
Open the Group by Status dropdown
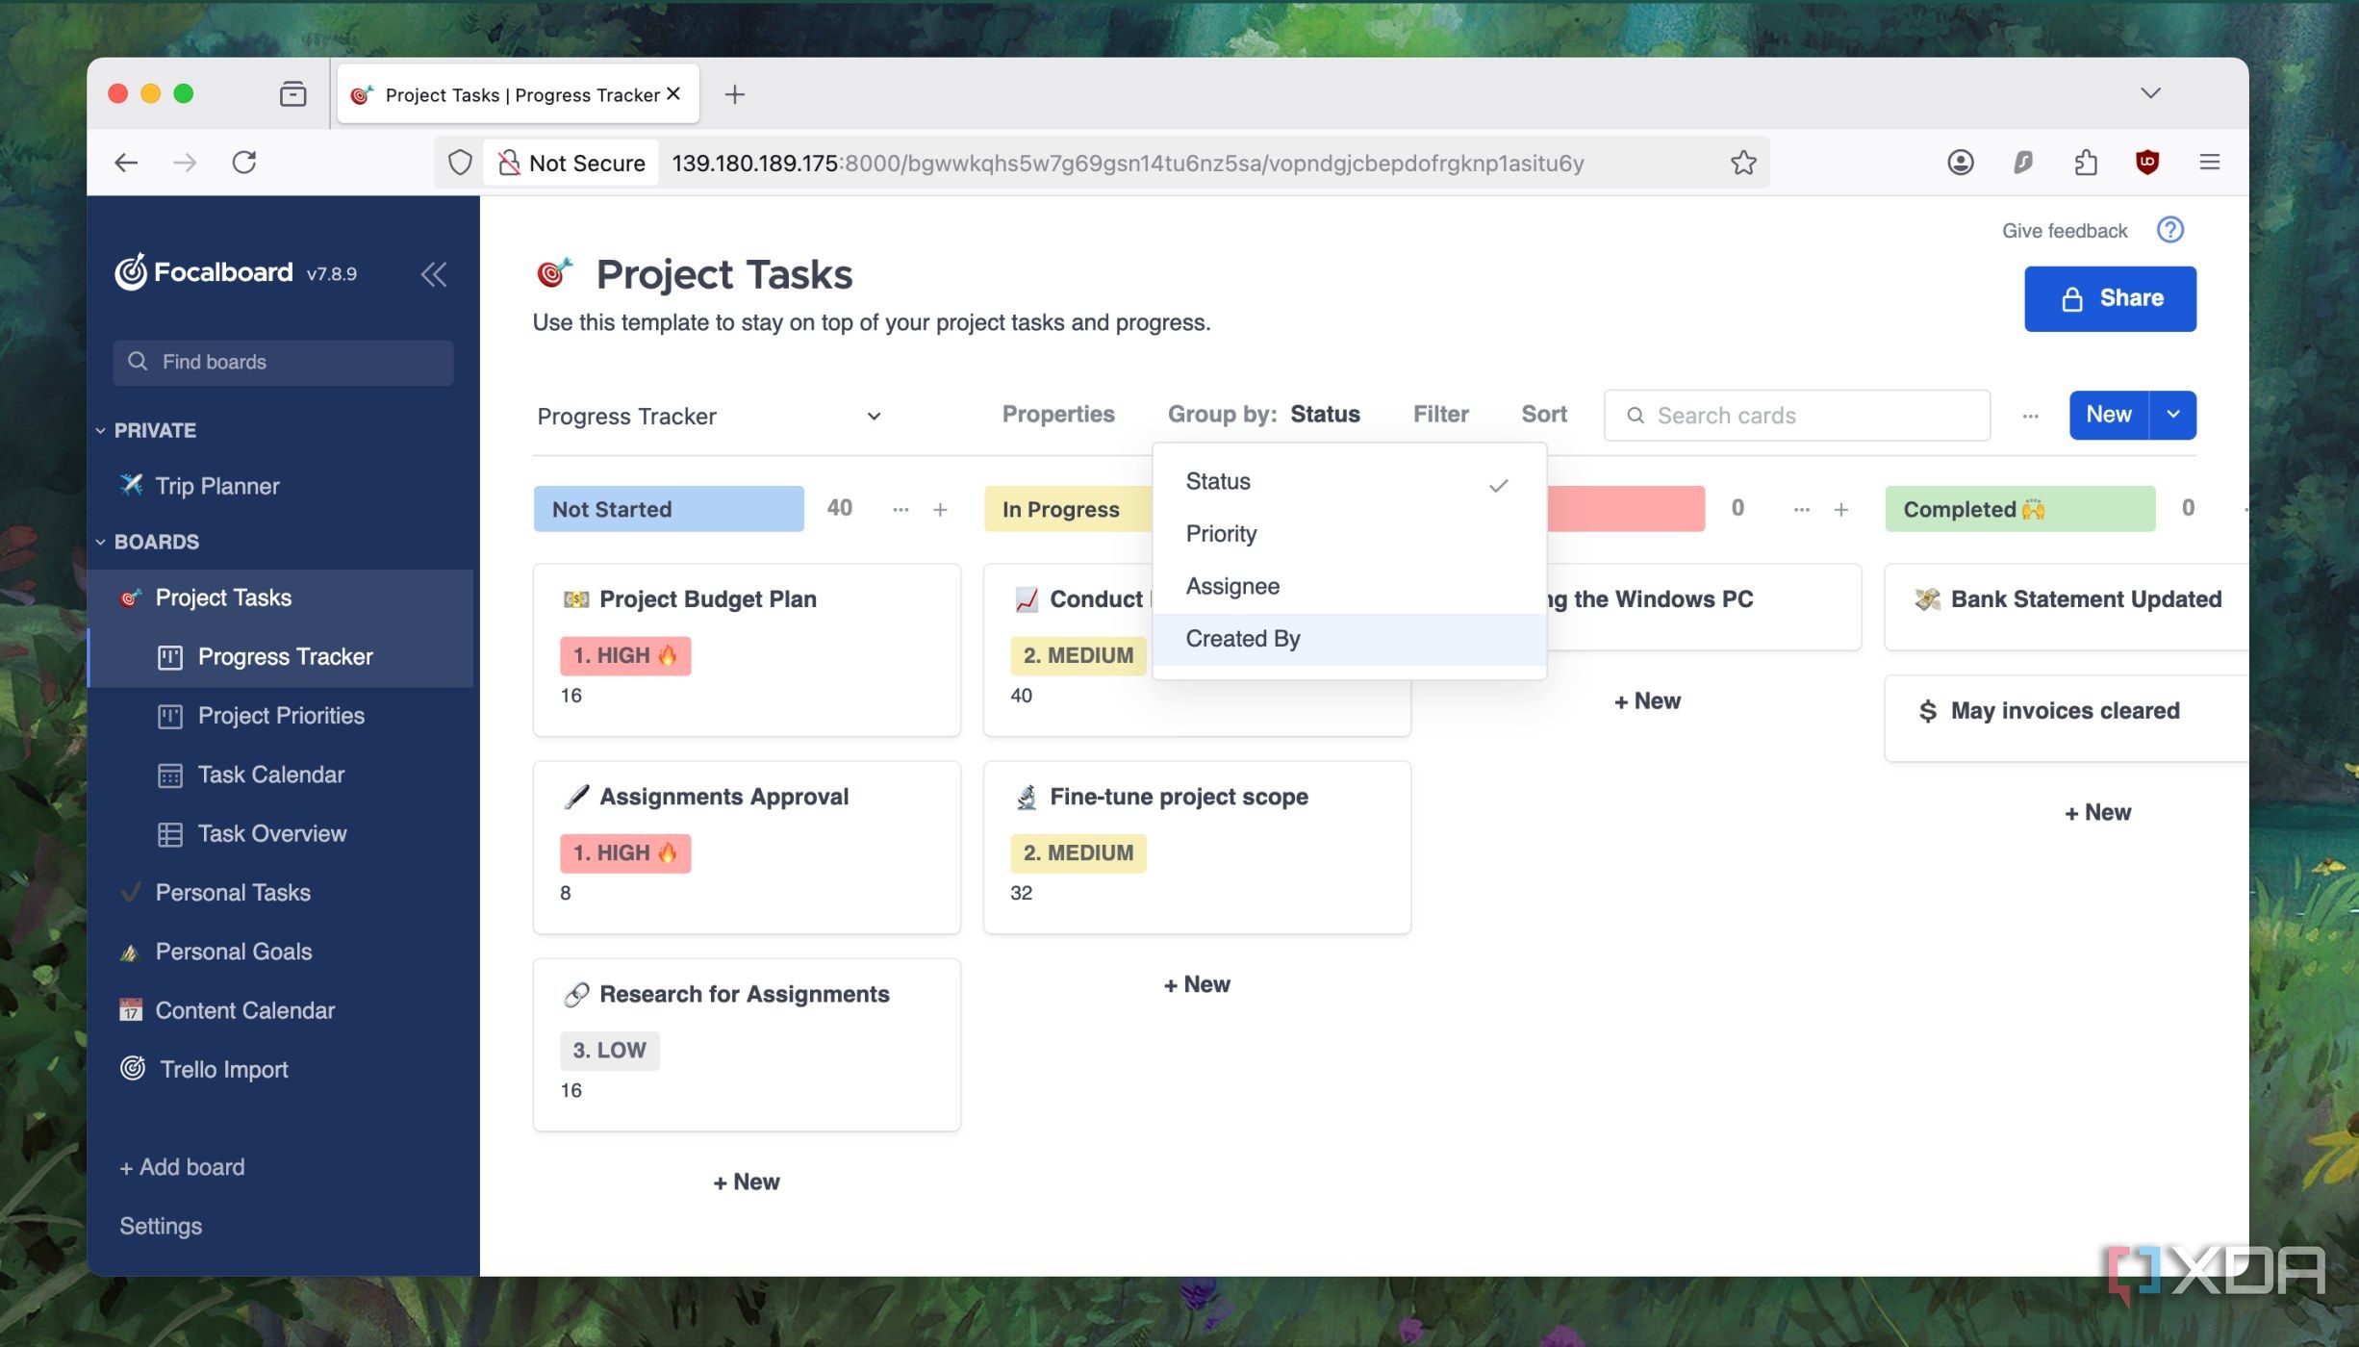(1263, 414)
